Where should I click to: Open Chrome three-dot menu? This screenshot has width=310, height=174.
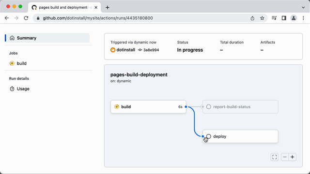(303, 18)
